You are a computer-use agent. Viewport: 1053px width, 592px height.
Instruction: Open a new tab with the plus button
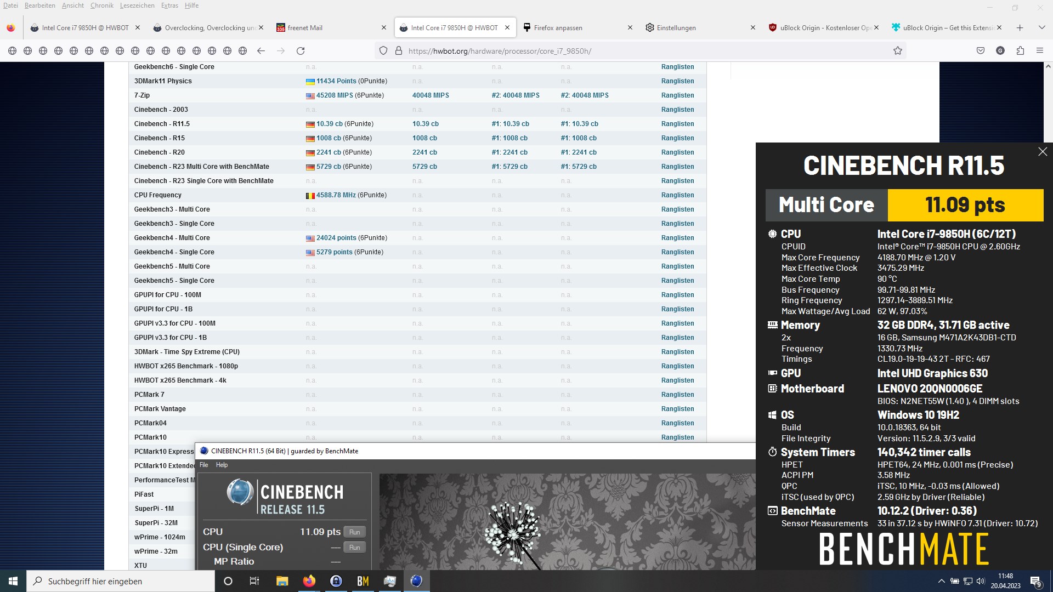click(x=1020, y=27)
